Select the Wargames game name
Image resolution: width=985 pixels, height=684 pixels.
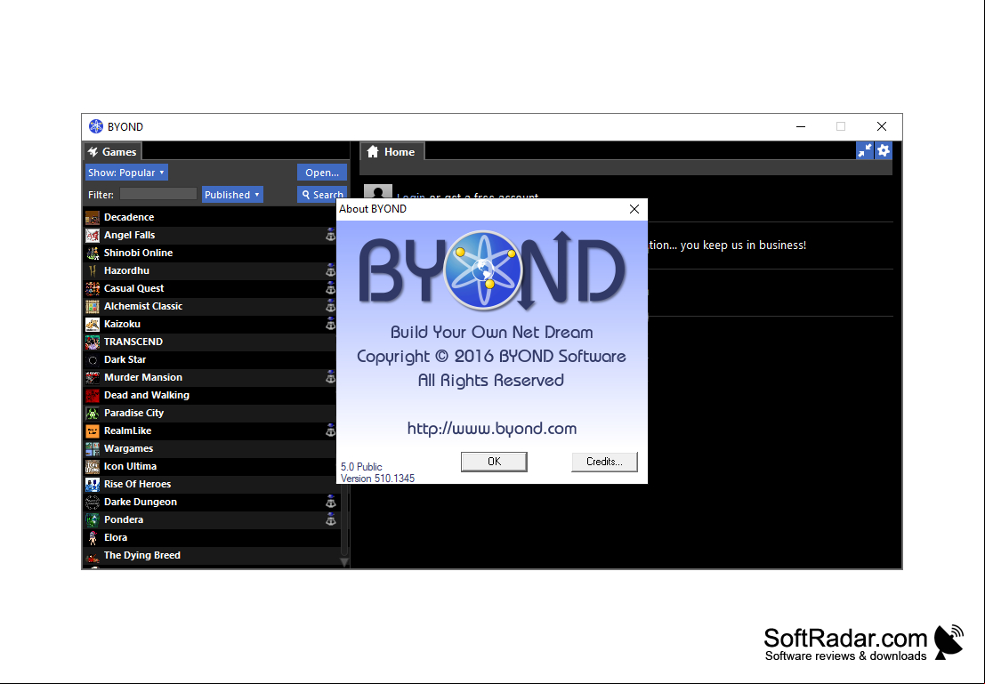128,448
